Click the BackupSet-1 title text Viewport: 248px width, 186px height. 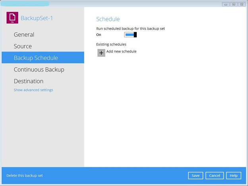tap(37, 18)
